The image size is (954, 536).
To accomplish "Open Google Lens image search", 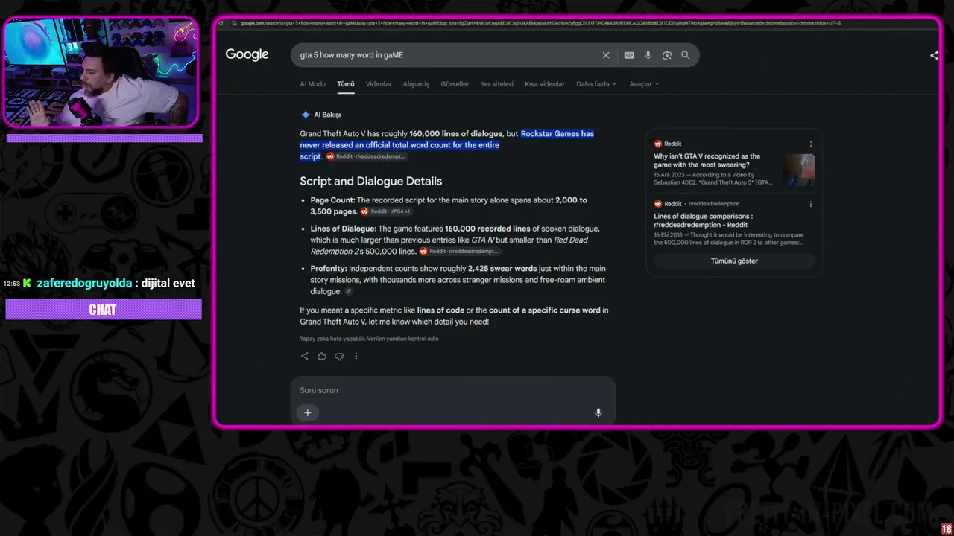I will coord(666,55).
